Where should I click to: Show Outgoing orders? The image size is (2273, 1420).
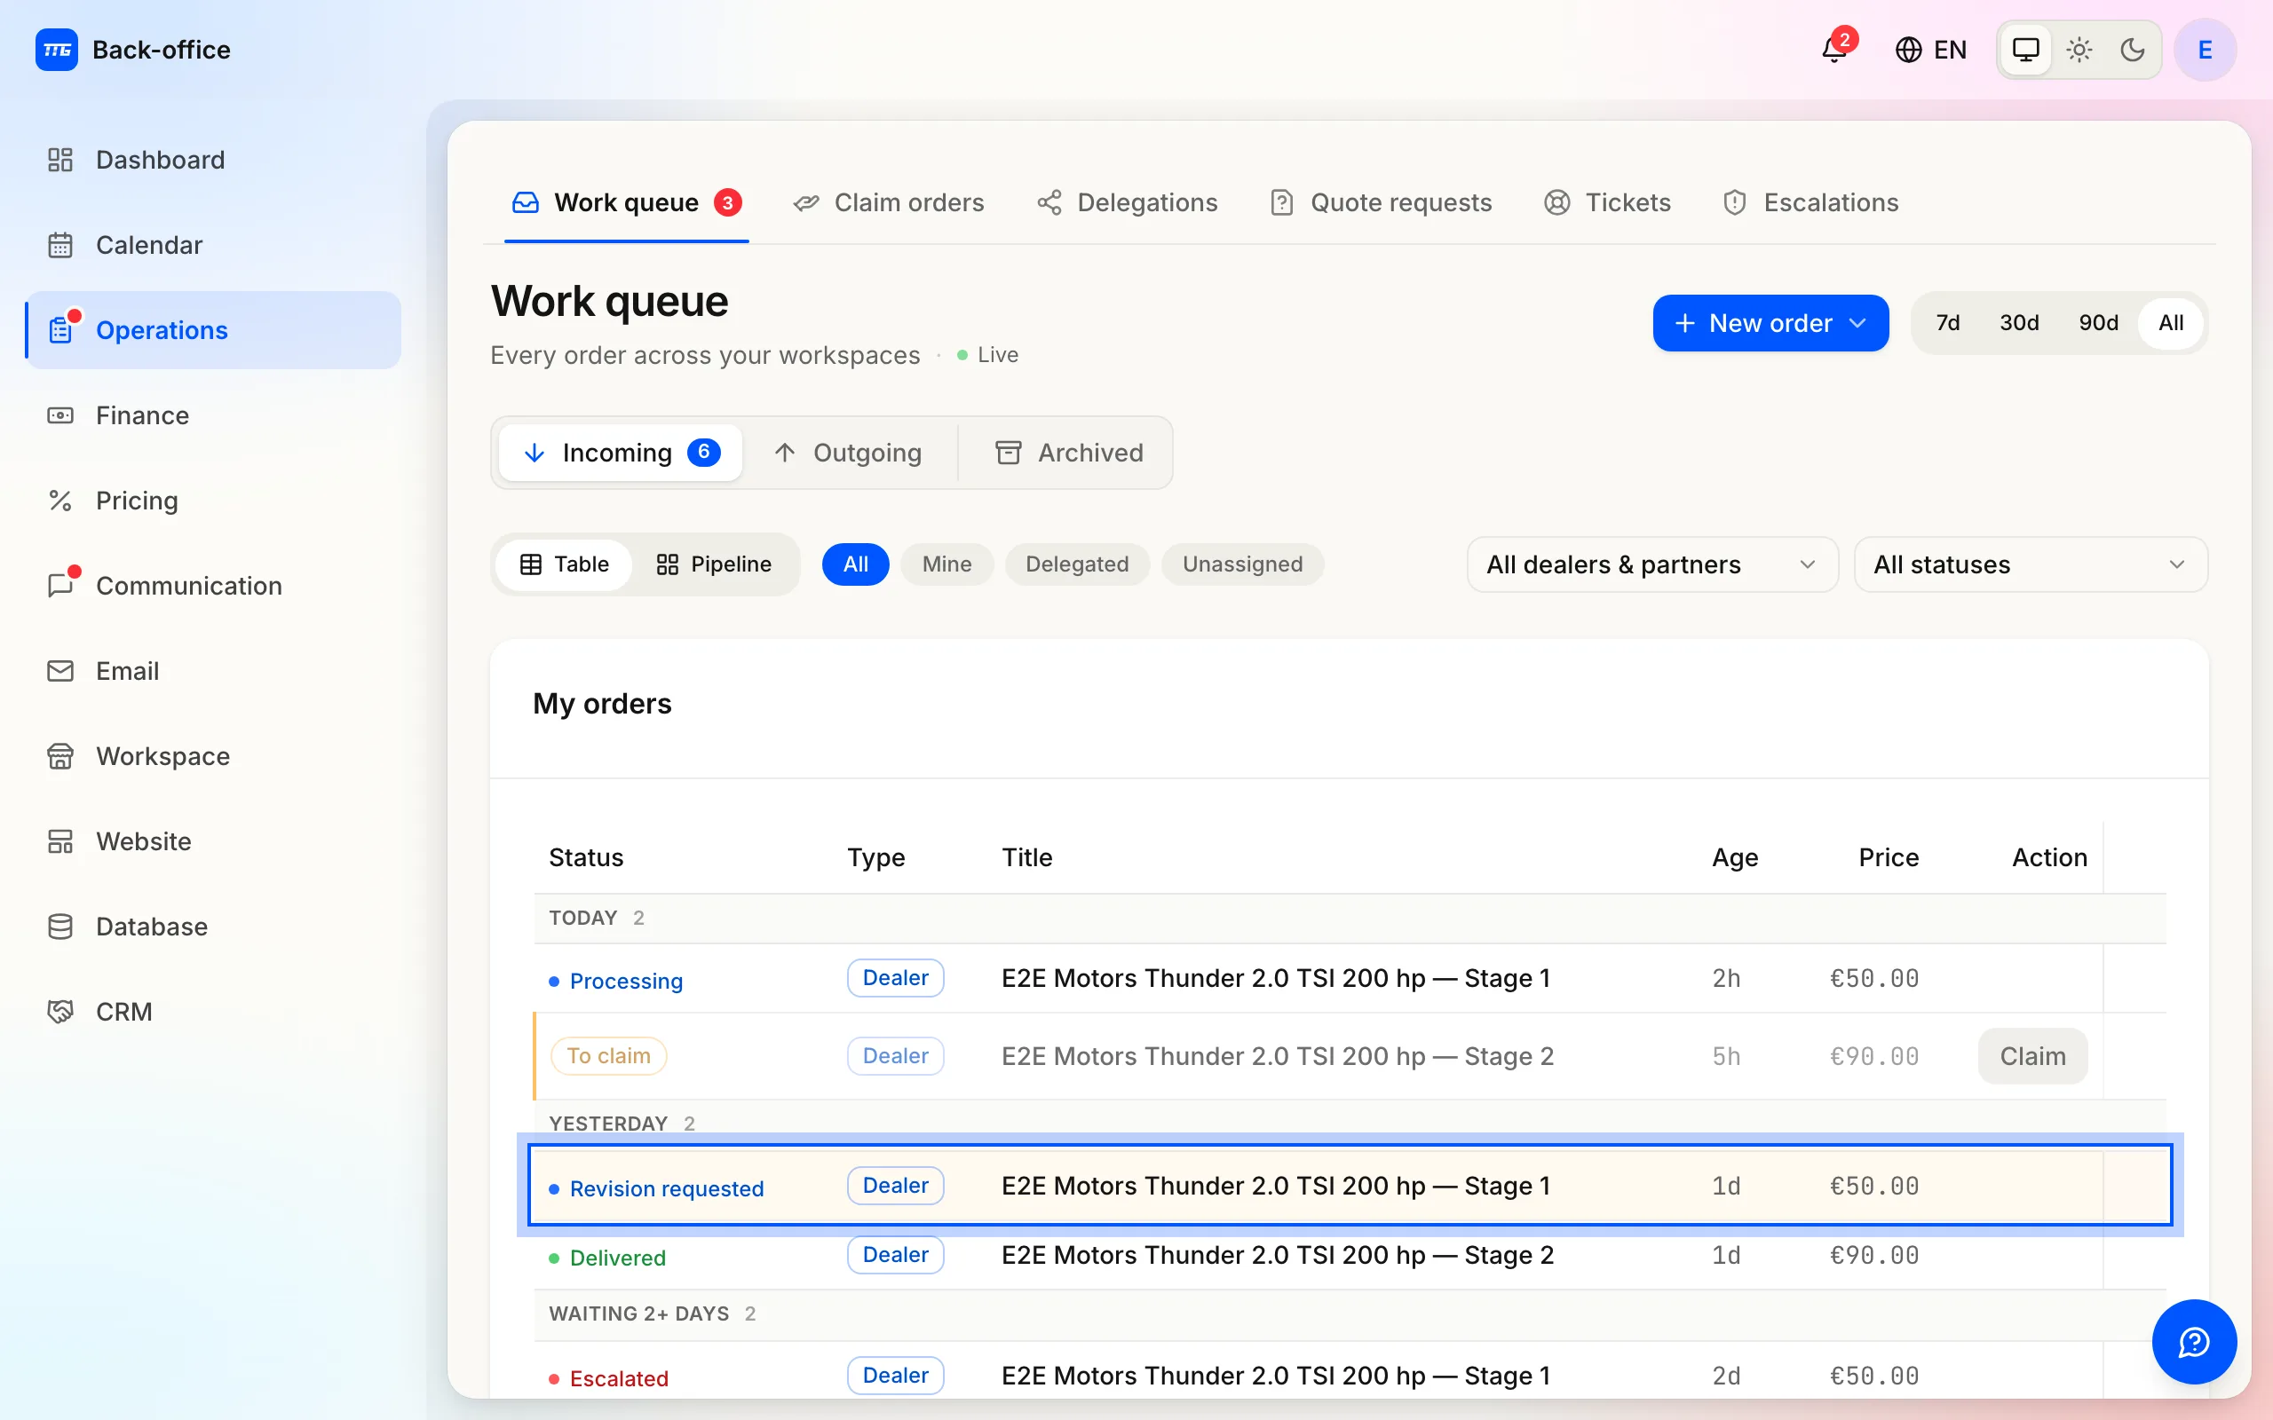click(849, 453)
